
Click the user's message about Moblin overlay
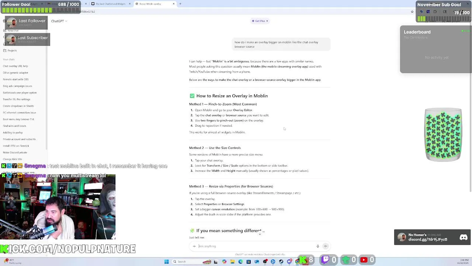281,44
